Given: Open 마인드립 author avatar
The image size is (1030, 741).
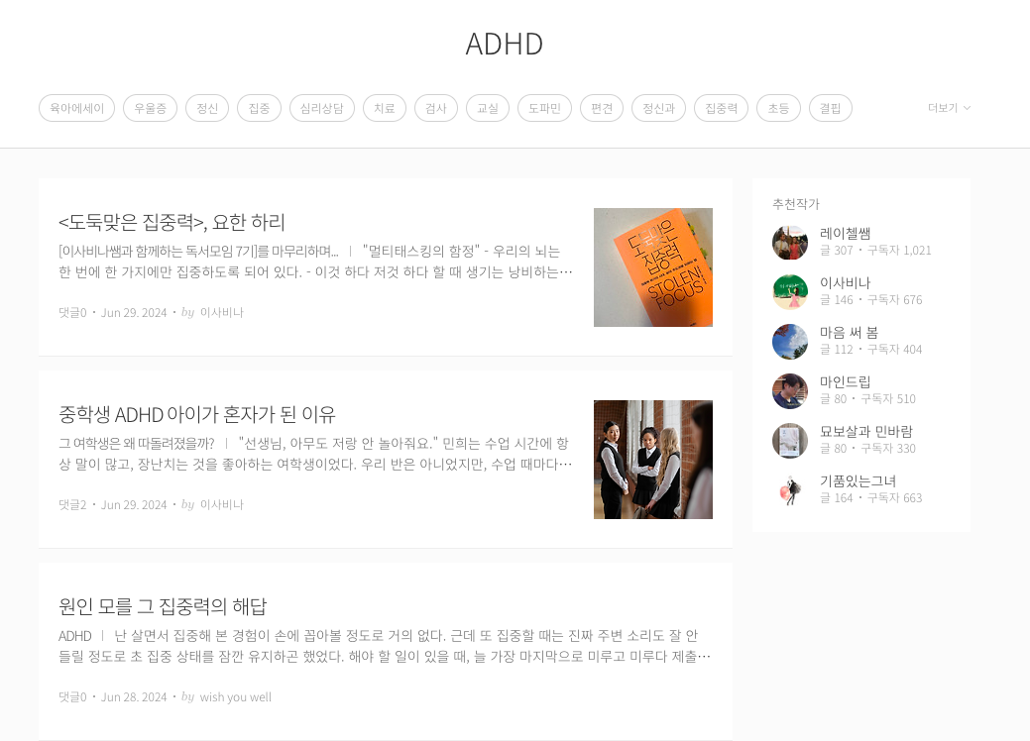Looking at the screenshot, I should [x=789, y=391].
